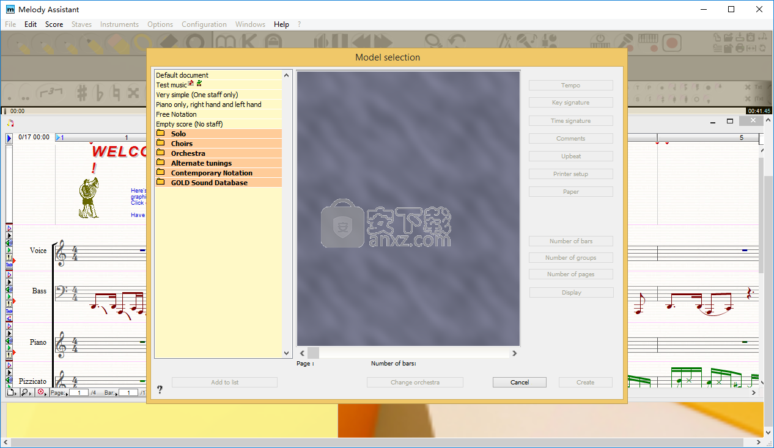Click the preview pane horizontal scrollbar thumb
The image size is (774, 448).
pyautogui.click(x=313, y=353)
